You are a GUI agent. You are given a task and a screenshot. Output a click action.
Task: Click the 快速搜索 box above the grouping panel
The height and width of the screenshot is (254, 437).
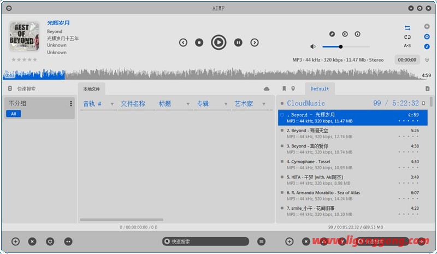click(x=26, y=89)
